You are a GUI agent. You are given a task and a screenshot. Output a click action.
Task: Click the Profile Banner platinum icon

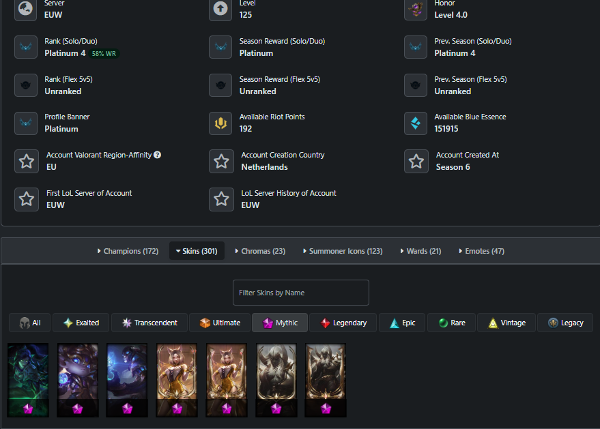26,123
